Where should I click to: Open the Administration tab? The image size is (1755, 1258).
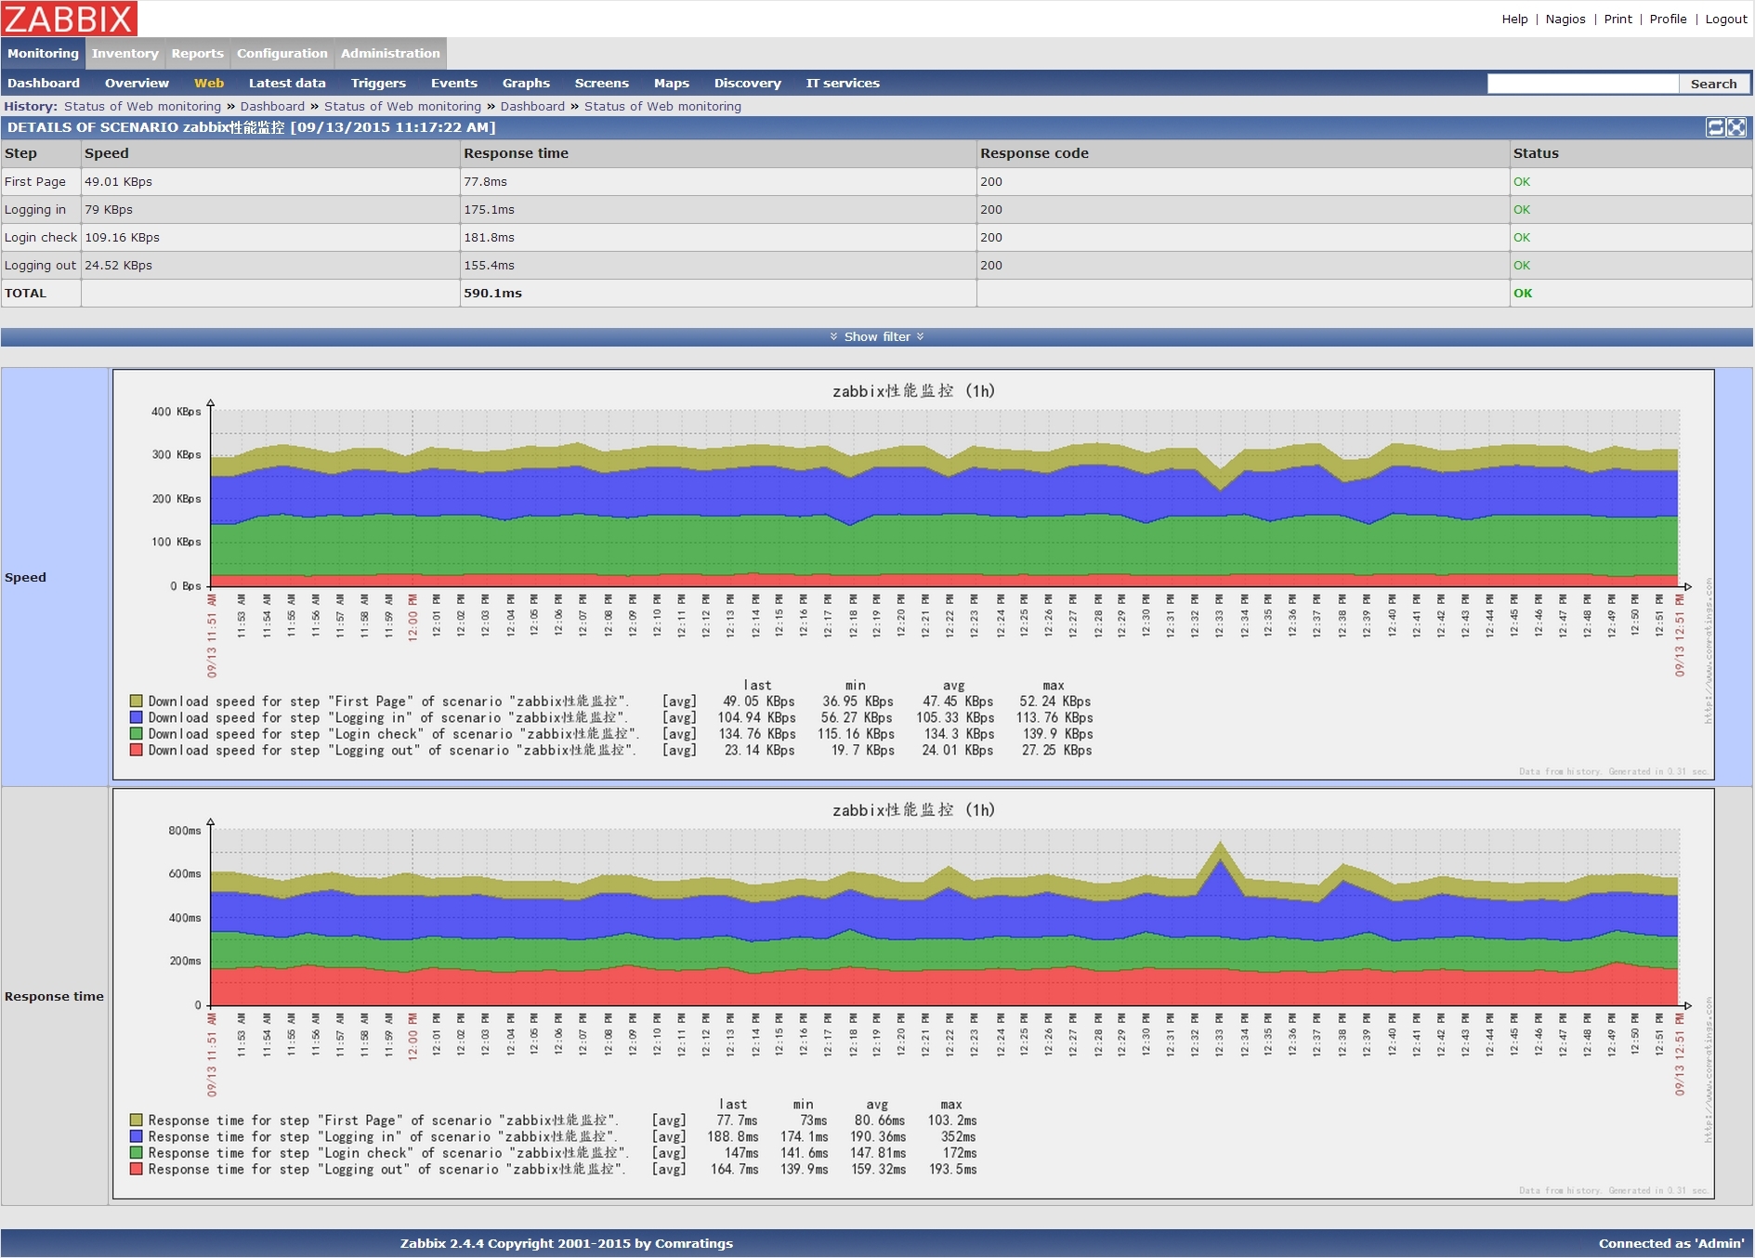(390, 53)
